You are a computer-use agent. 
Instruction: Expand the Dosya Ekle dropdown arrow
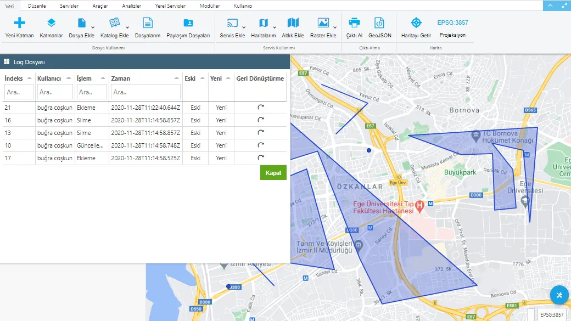pos(93,27)
